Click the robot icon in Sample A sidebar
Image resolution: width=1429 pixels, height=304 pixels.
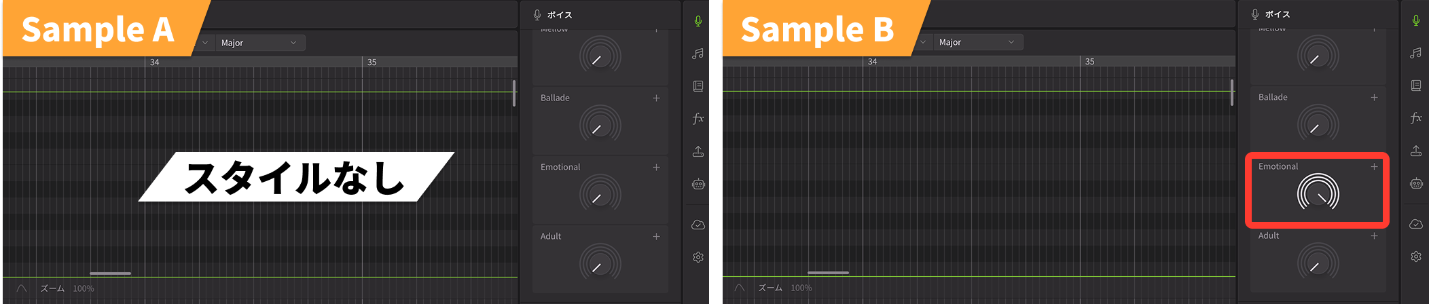tap(698, 184)
